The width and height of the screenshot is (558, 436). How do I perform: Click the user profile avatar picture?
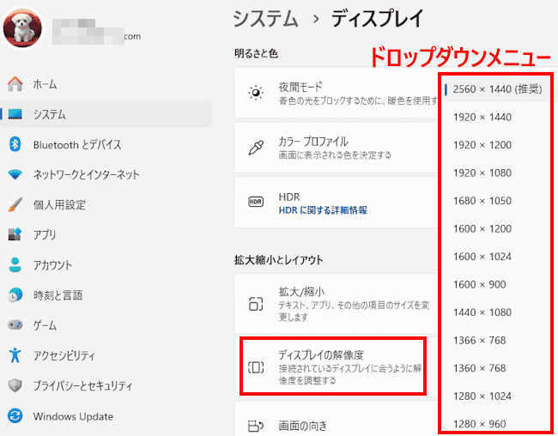(x=22, y=28)
